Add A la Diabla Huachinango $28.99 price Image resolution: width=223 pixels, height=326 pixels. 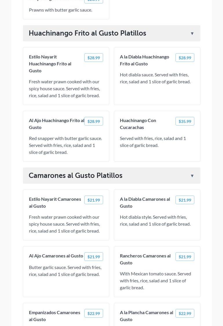pos(185,58)
